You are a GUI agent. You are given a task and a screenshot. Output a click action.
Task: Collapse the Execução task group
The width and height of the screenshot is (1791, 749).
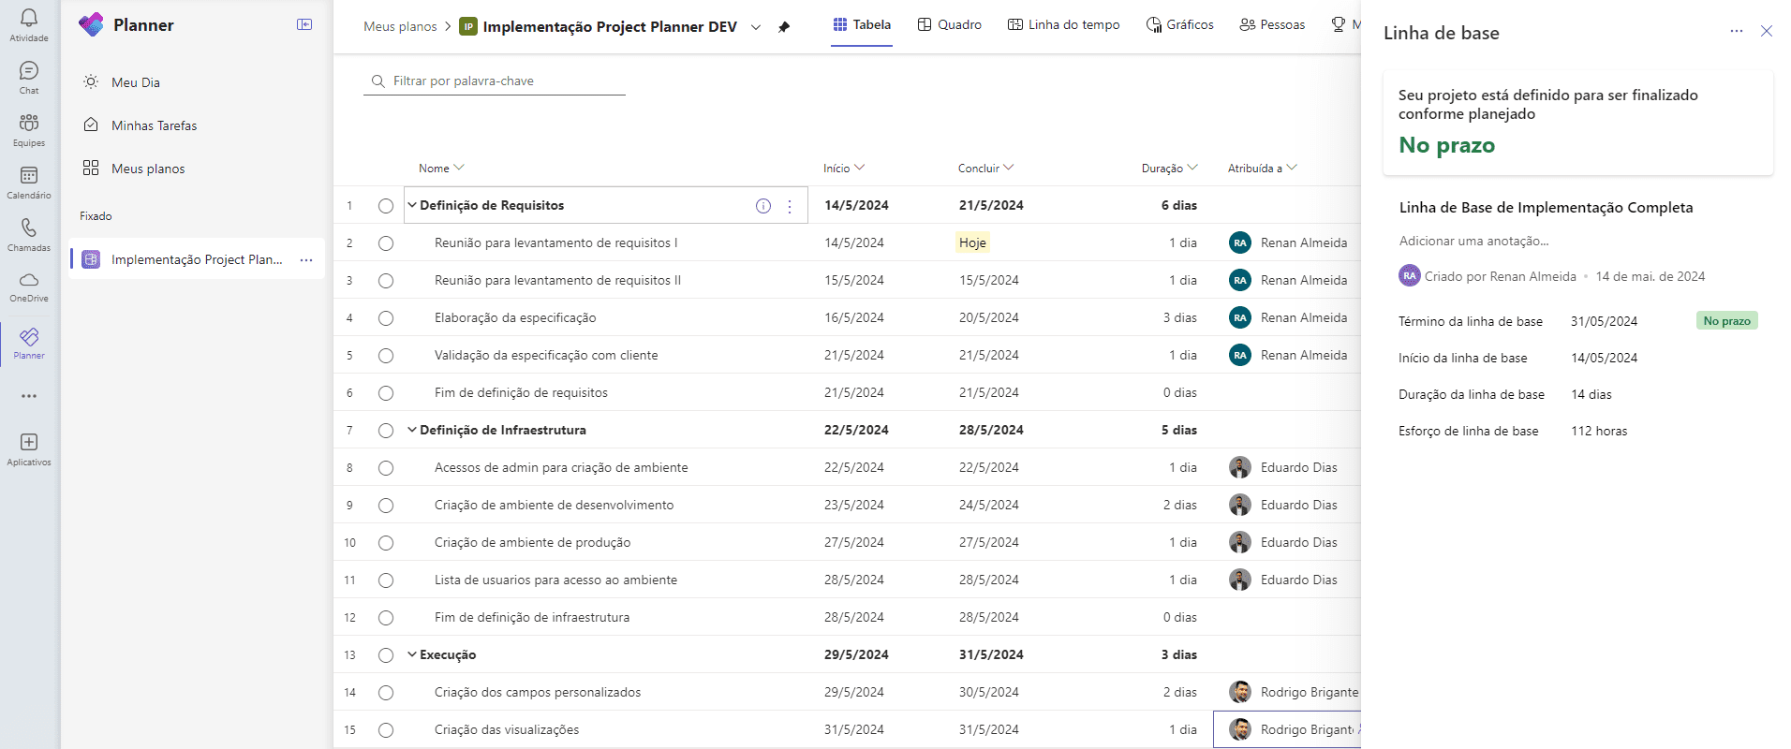[412, 654]
